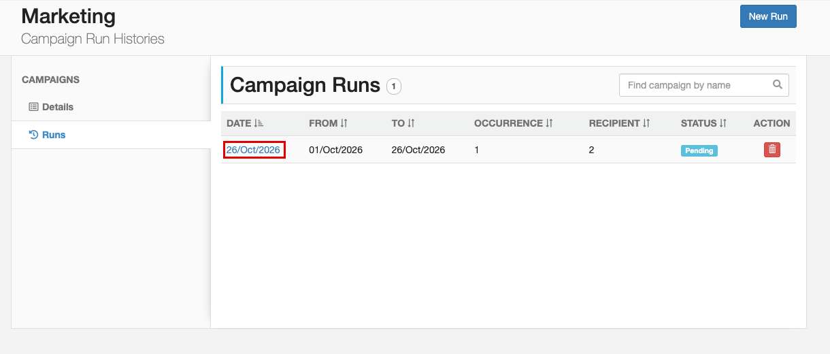The image size is (830, 354).
Task: Sort by FROM column header
Action: point(329,123)
